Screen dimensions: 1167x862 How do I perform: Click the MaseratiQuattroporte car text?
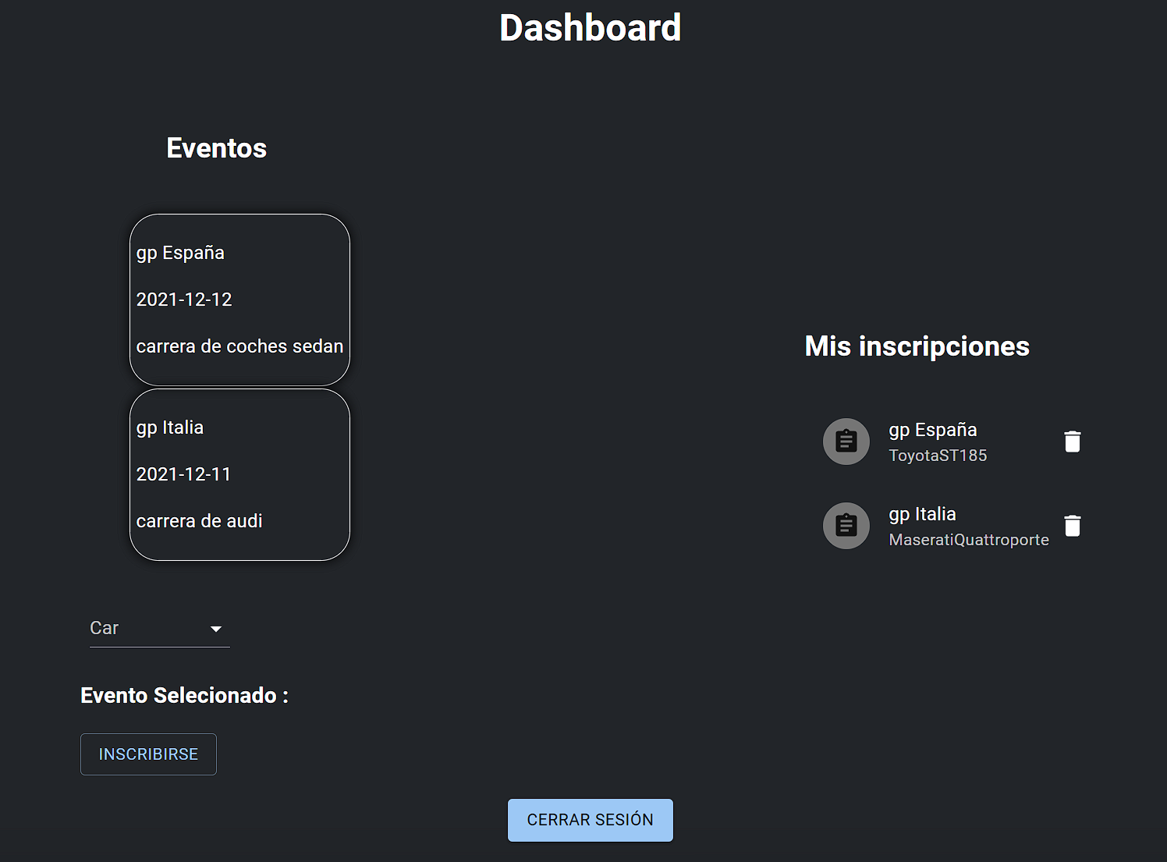click(x=969, y=540)
